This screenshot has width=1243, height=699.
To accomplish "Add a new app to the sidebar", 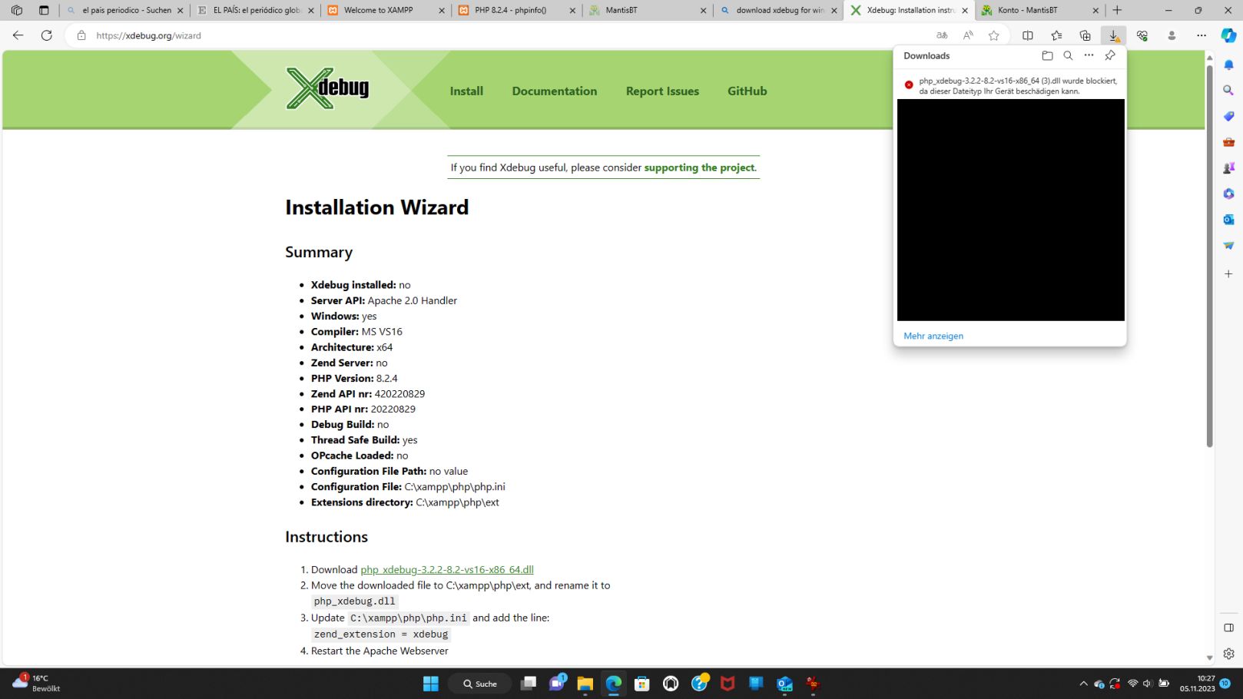I will point(1228,273).
